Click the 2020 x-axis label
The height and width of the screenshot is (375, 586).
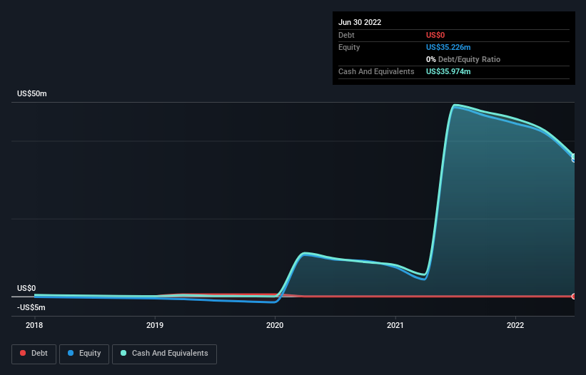coord(275,325)
